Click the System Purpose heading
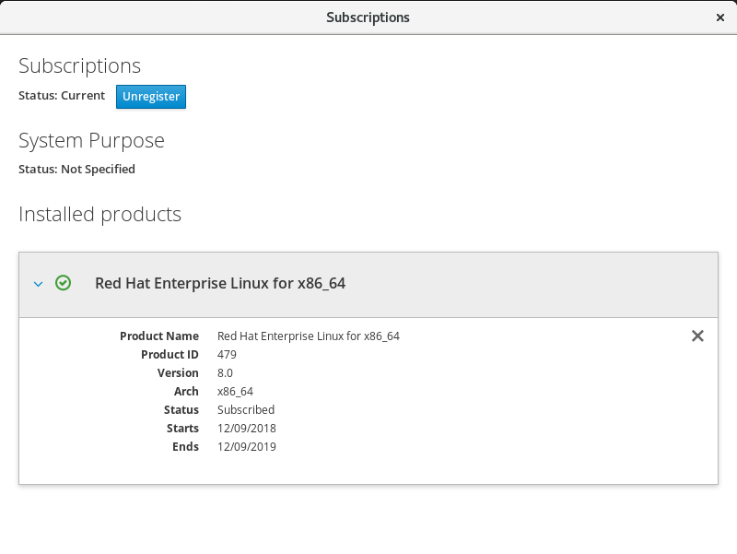Viewport: 737px width, 554px height. point(91,141)
